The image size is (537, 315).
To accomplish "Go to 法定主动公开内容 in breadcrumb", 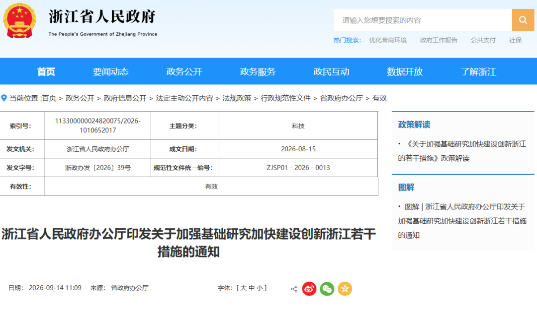I will point(184,98).
